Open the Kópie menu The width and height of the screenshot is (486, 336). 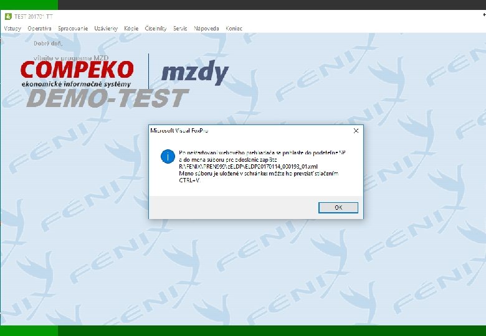tap(131, 29)
